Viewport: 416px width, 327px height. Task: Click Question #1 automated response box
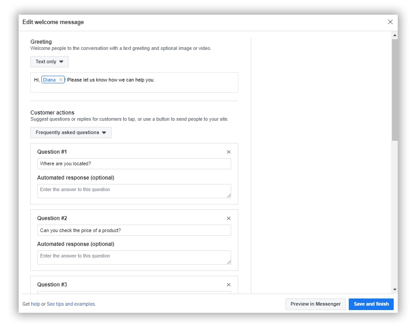pos(134,191)
